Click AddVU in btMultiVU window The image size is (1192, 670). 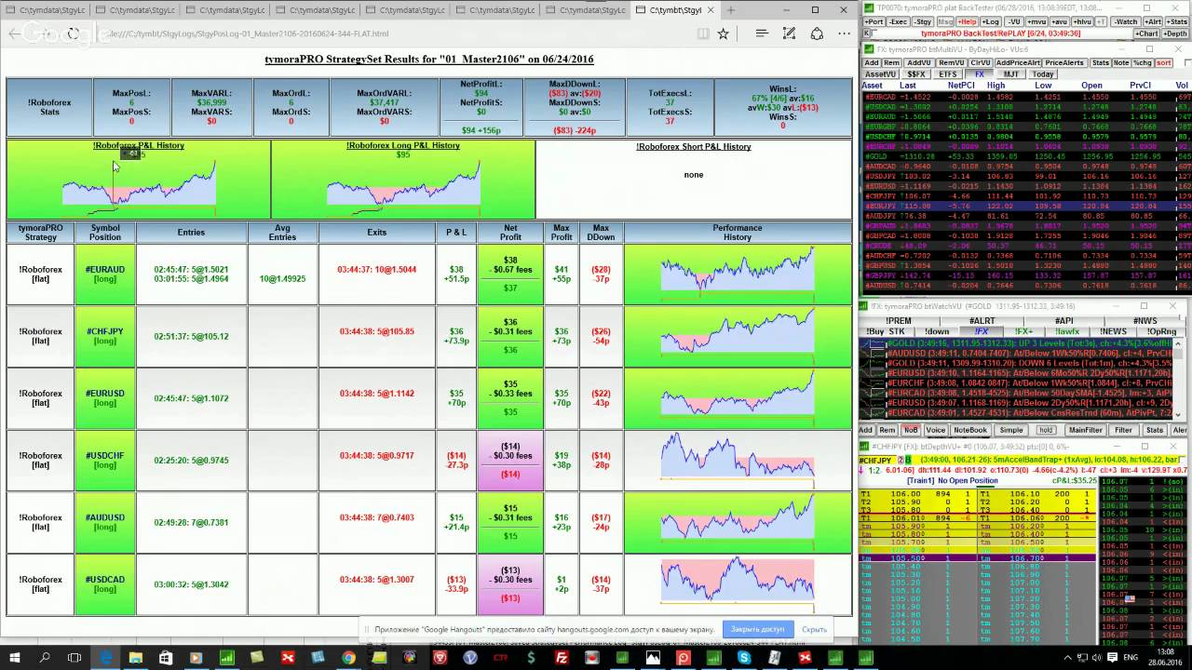click(919, 63)
